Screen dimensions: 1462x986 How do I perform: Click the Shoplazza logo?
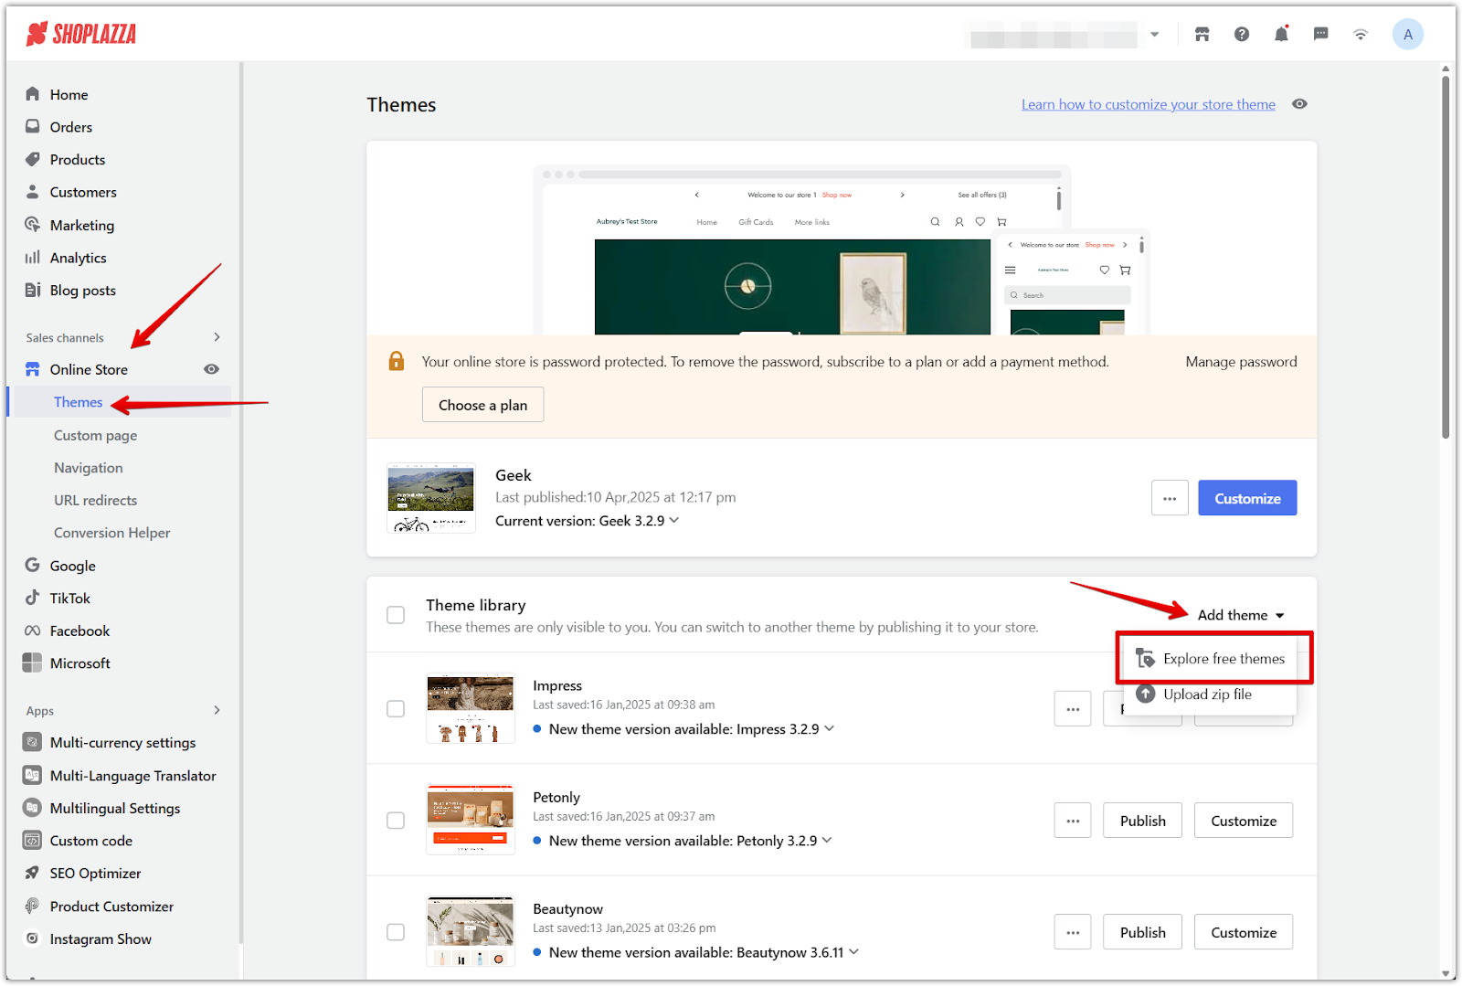point(80,35)
